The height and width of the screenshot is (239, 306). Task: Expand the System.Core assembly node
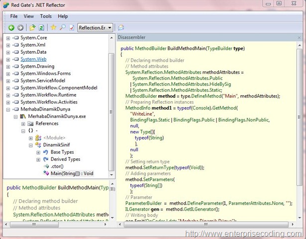(8, 38)
